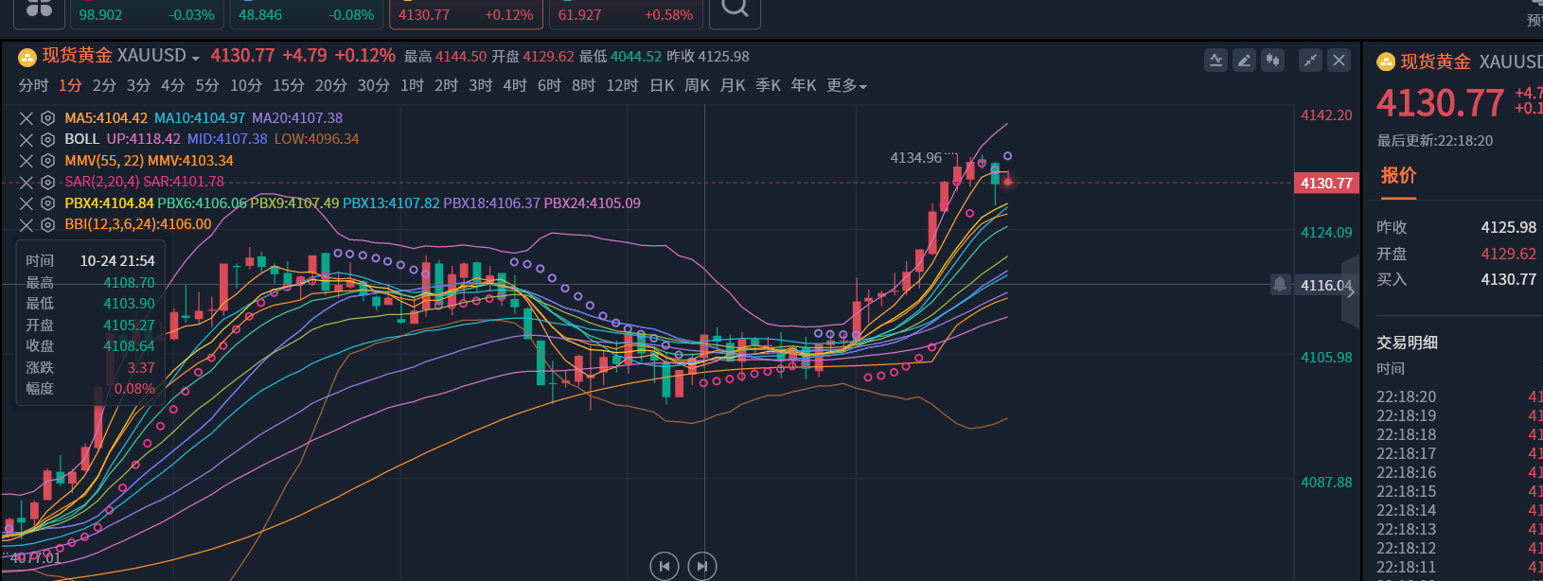Screen dimensions: 1543x581
Task: Click the 4130.77 current price label
Action: (1326, 183)
